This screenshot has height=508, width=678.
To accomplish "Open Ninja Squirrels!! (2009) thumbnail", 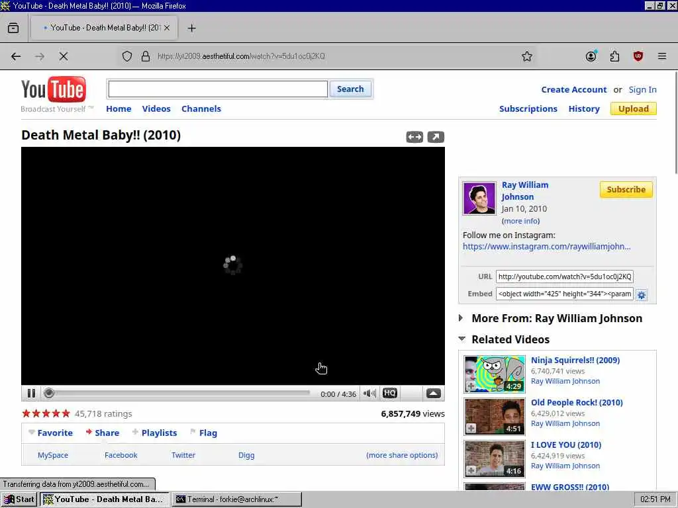I will [x=494, y=374].
